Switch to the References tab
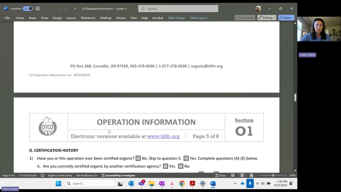341x192 pixels. (88, 18)
